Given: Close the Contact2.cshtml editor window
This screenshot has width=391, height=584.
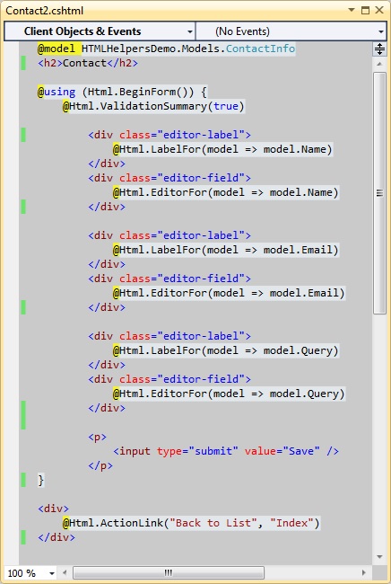Looking at the screenshot, I should 379,10.
